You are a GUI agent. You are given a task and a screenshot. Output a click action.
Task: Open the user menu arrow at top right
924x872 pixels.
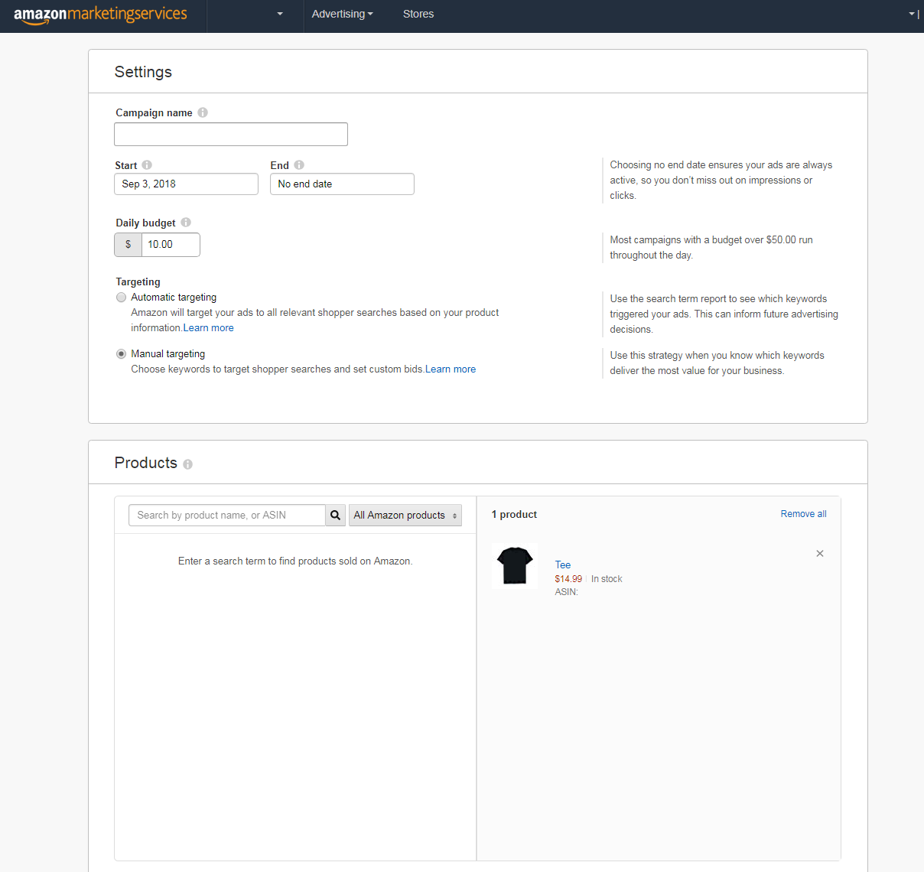(x=912, y=14)
